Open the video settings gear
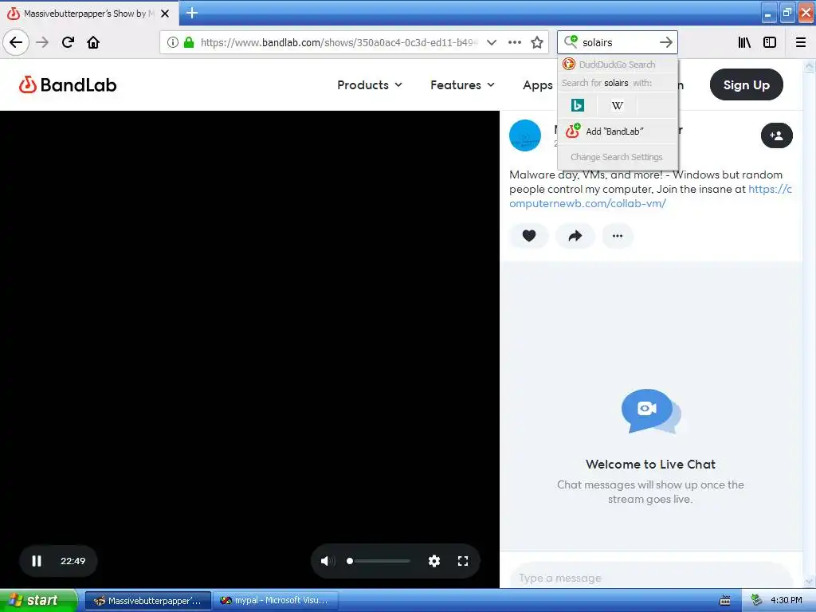Screen dimensions: 816x612 pos(434,560)
